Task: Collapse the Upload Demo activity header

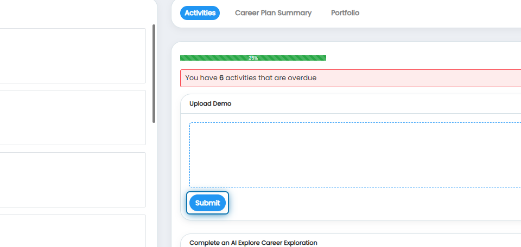Action: coord(351,104)
